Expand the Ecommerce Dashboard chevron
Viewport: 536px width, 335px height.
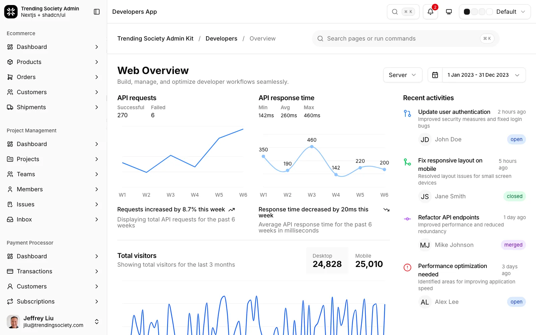pos(97,47)
